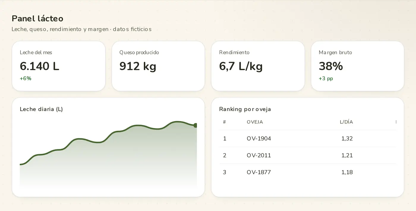Click the Leche del mes label
The height and width of the screenshot is (211, 416).
[36, 53]
